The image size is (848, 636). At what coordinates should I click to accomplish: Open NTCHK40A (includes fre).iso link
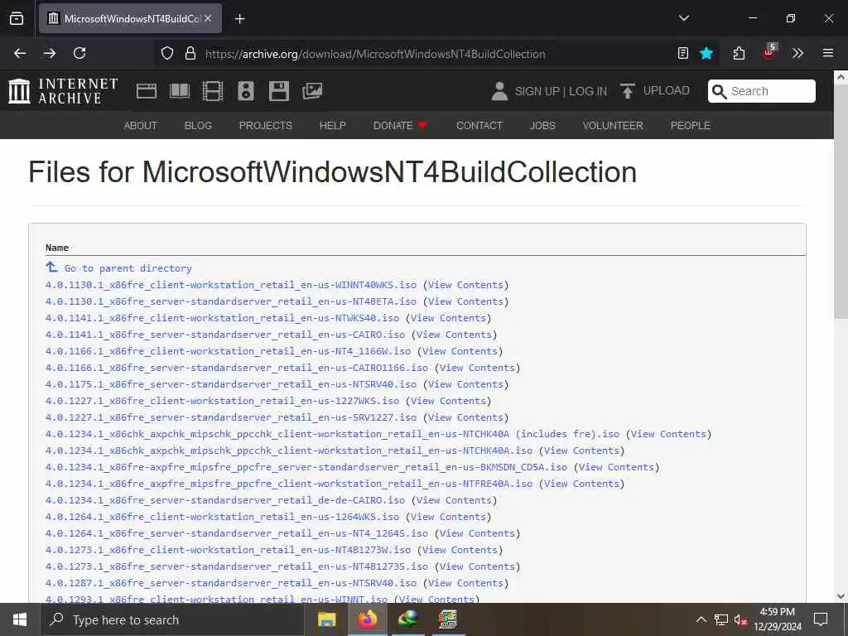coord(333,434)
